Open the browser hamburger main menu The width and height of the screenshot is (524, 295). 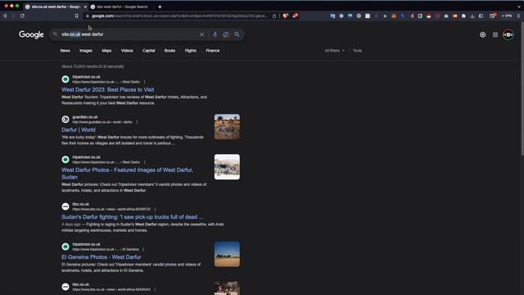coord(518,16)
